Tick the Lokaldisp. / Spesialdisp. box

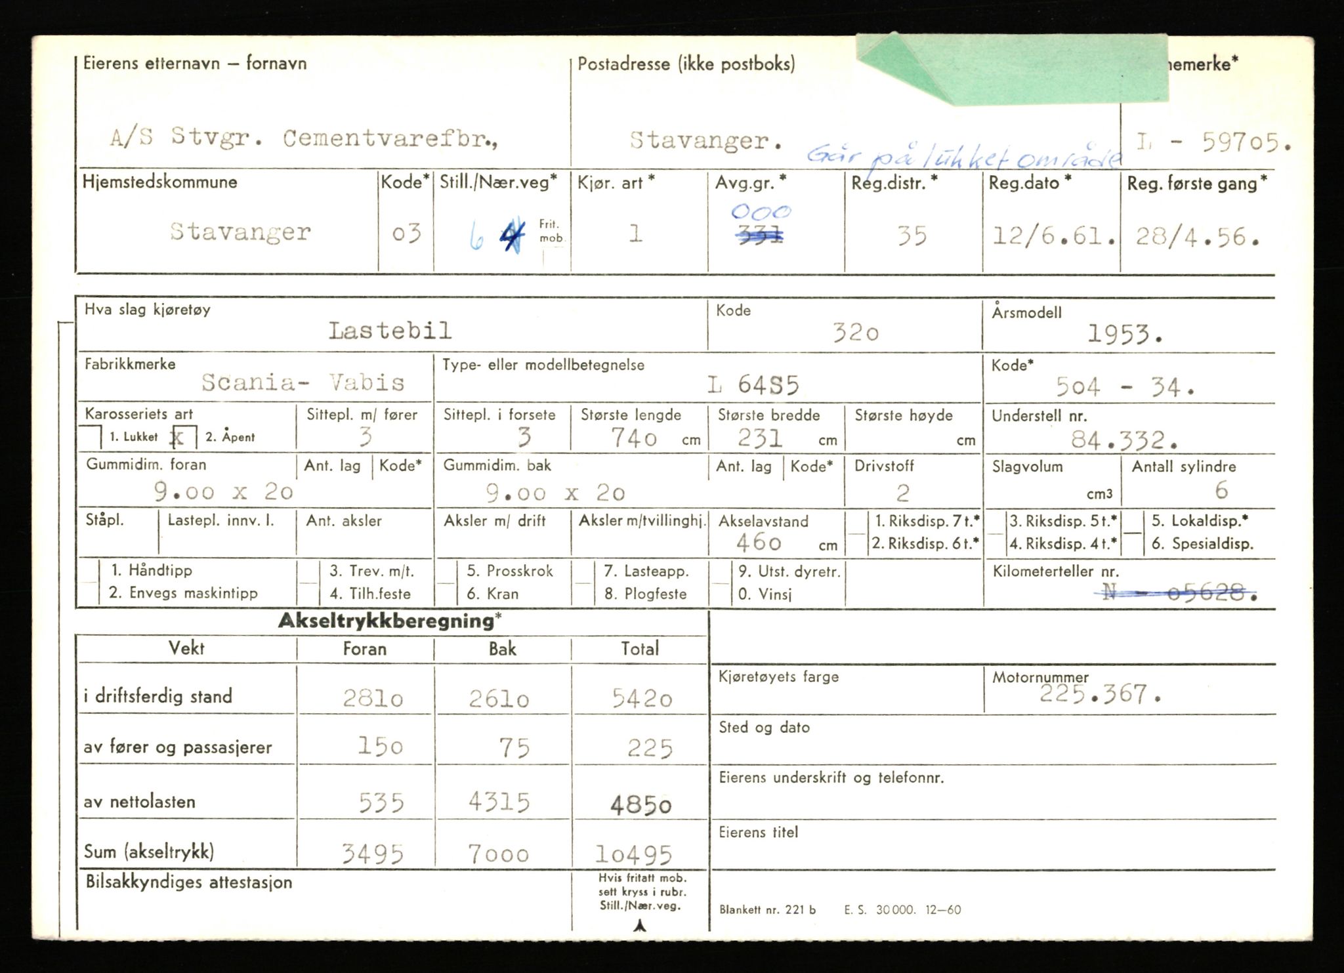(x=1132, y=532)
